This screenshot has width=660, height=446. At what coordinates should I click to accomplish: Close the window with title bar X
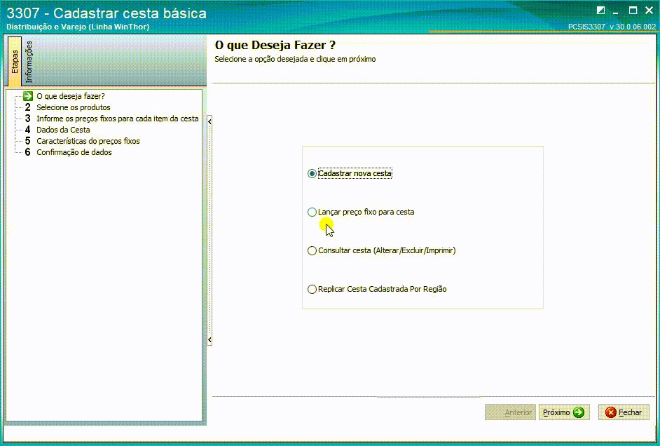[649, 10]
